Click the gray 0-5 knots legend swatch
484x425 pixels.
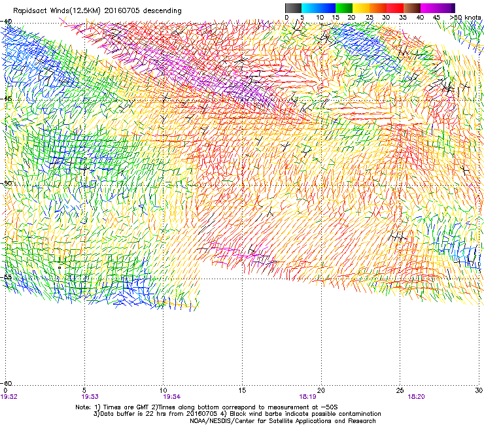[x=293, y=8]
